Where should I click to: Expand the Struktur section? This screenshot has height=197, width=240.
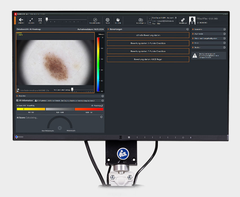(193, 48)
